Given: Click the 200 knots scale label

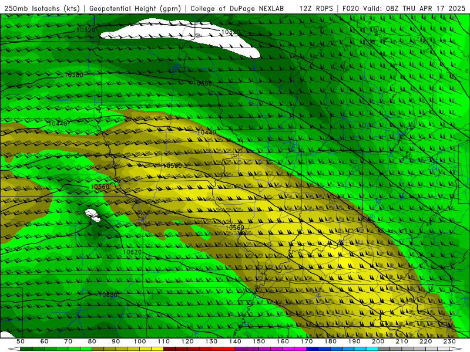Looking at the screenshot, I should (x=378, y=341).
